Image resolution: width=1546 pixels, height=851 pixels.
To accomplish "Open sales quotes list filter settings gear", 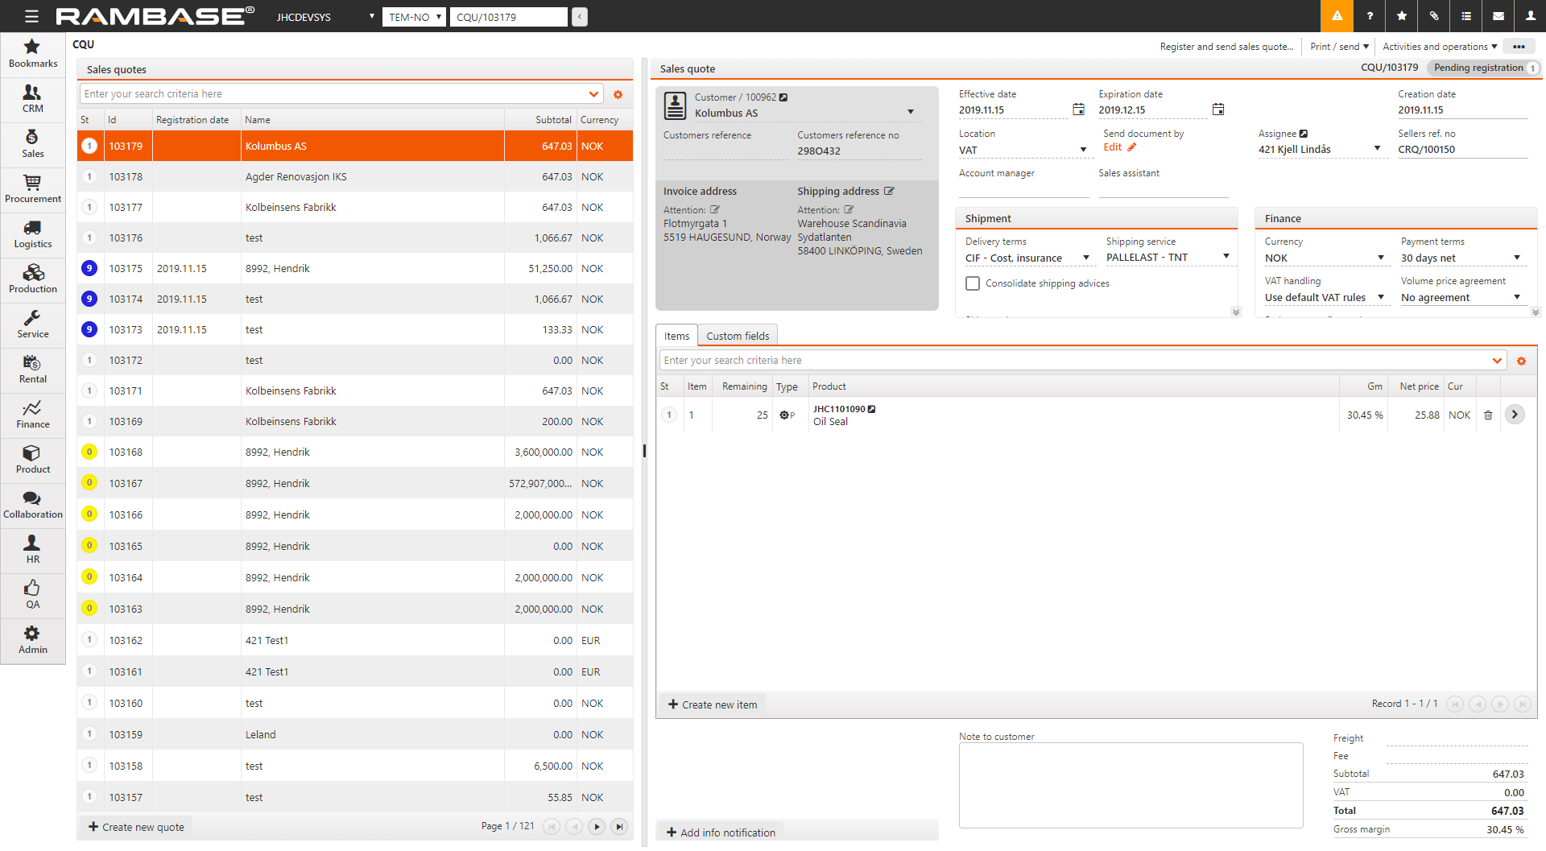I will (x=618, y=94).
